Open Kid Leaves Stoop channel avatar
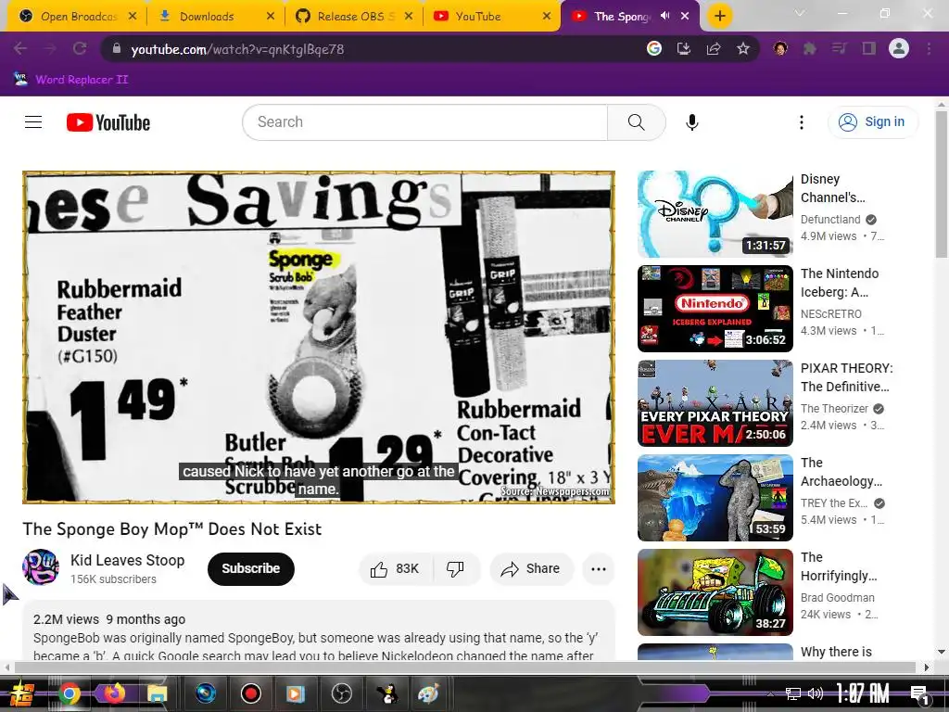This screenshot has width=949, height=712. [x=41, y=568]
